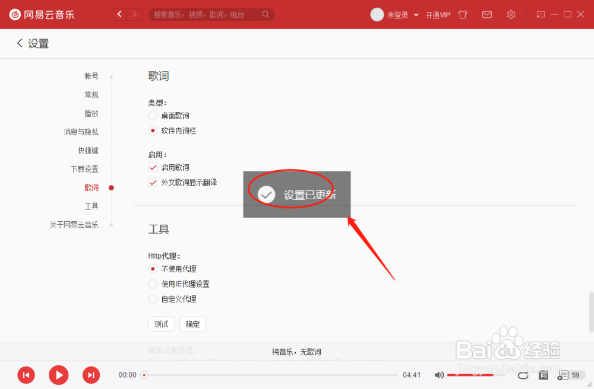The height and width of the screenshot is (389, 594).
Task: Click the 04:41 duration text
Action: 412,375
